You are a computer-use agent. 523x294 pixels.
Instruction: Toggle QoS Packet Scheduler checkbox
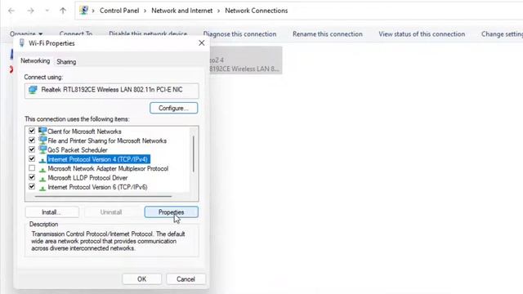32,149
